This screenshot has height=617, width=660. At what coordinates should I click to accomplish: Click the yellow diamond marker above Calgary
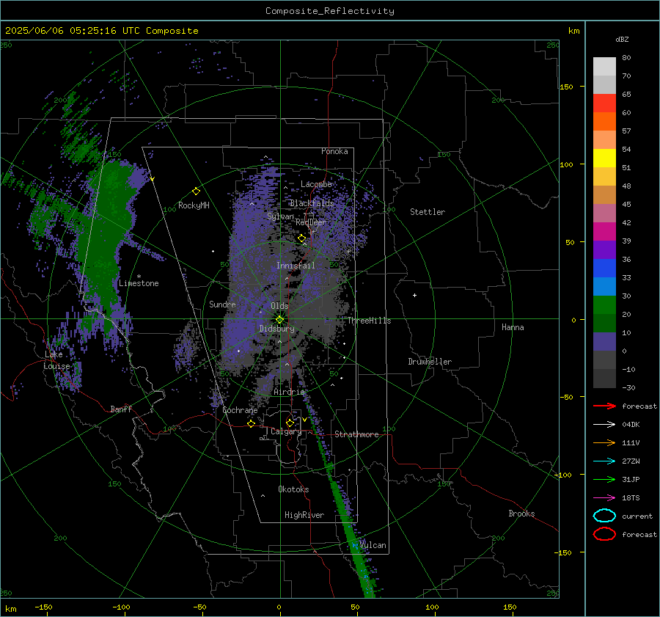pyautogui.click(x=290, y=423)
